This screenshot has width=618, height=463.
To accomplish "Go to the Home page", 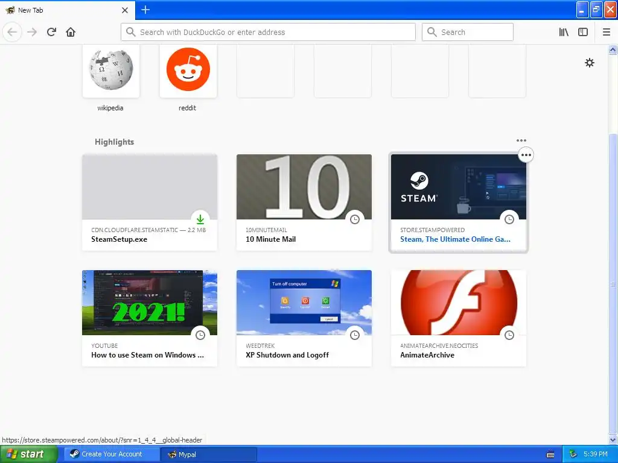I will (x=71, y=32).
